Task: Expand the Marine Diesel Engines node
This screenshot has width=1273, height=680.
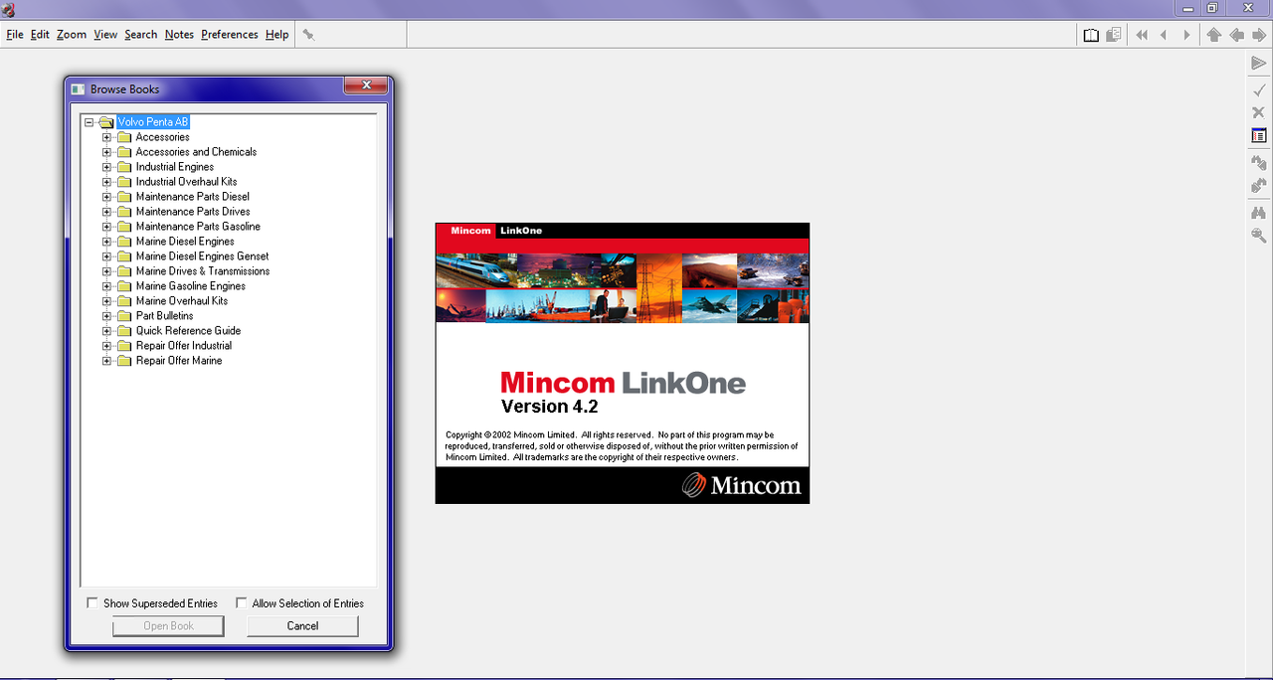Action: [107, 242]
